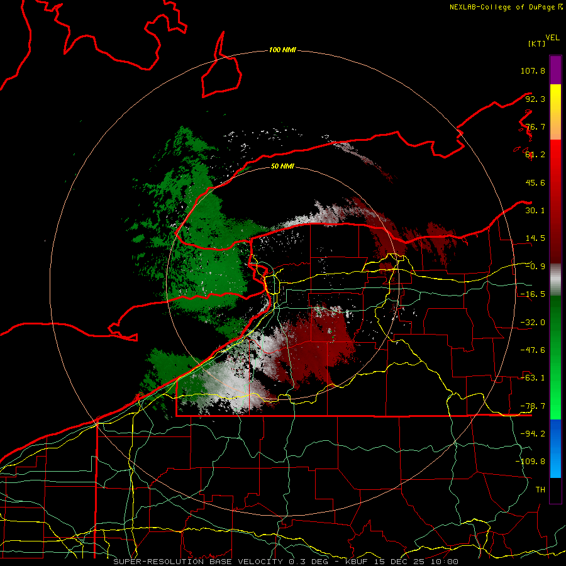Click the 50 NMI range ring label
This screenshot has width=566, height=566.
[282, 167]
